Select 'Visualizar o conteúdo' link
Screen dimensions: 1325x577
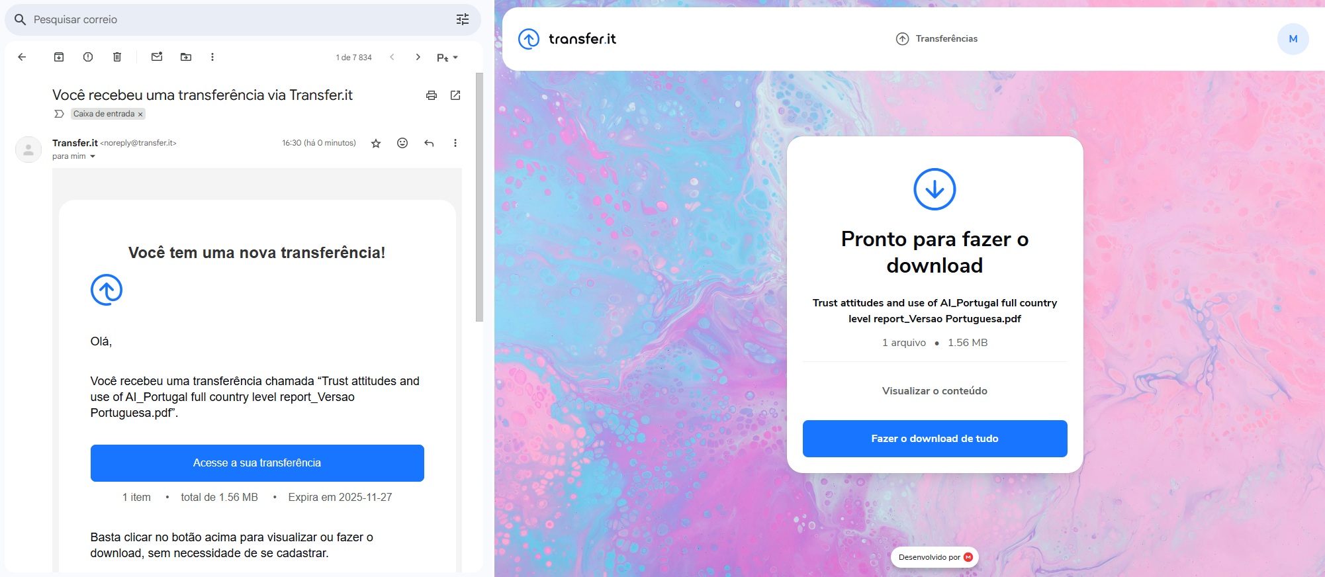click(x=935, y=391)
